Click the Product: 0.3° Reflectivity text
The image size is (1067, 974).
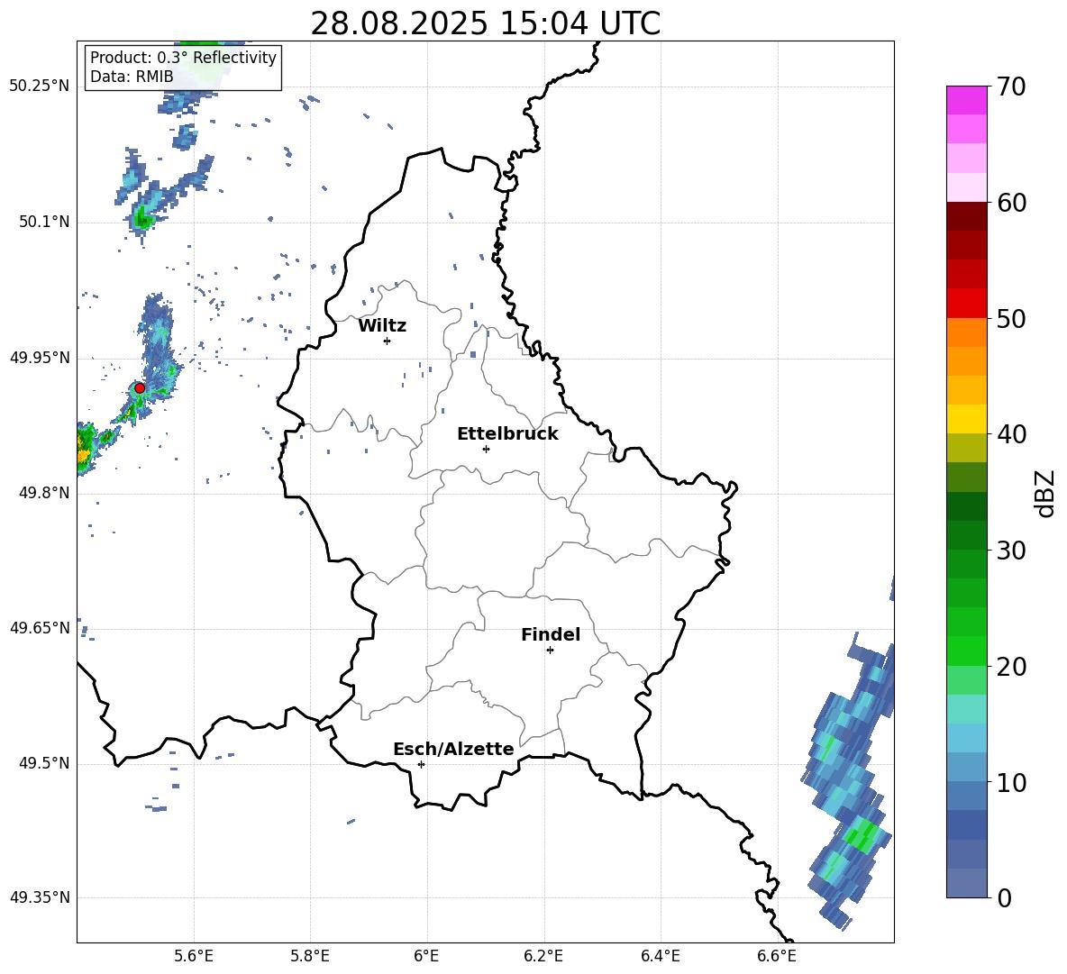point(183,57)
